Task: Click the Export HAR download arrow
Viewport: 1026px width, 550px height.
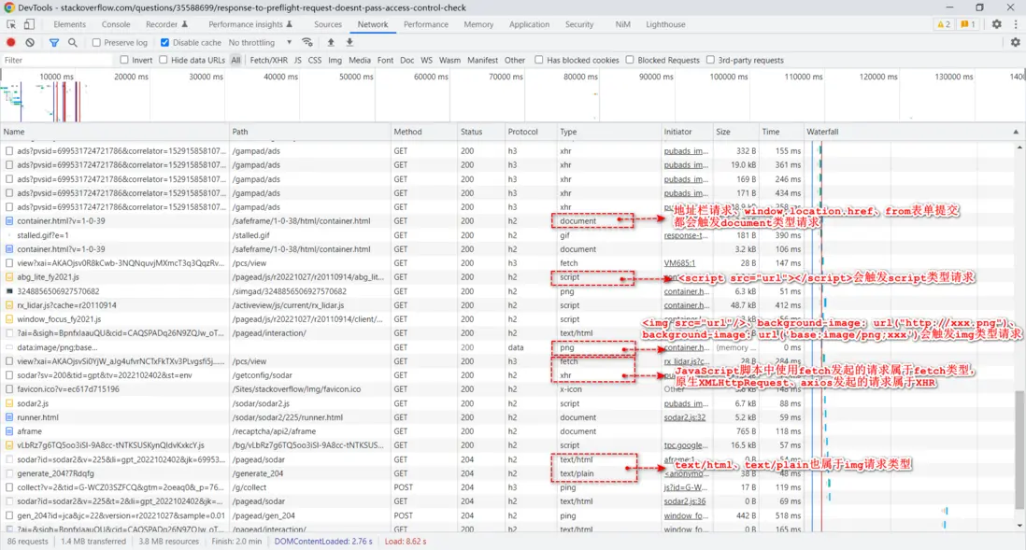Action: tap(349, 42)
